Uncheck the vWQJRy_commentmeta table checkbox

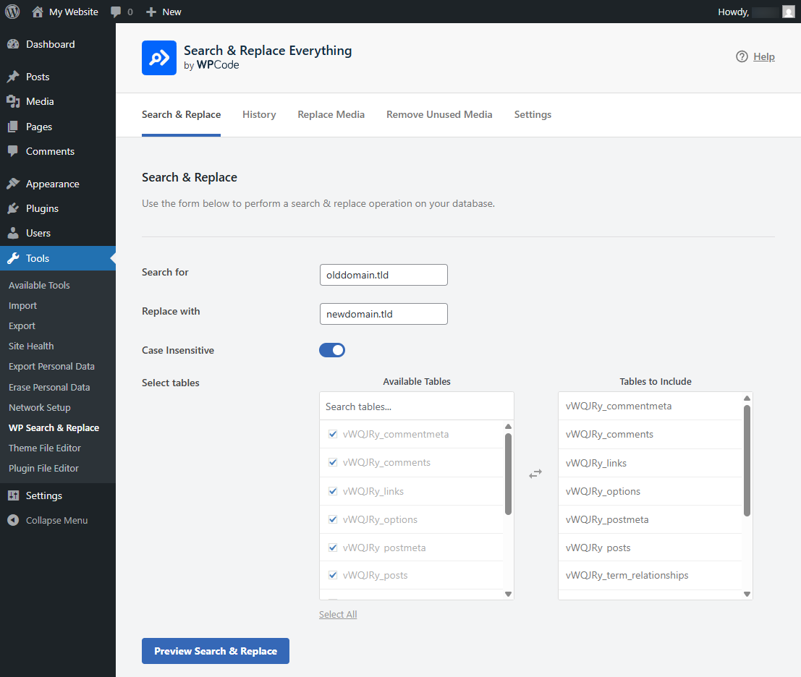point(333,435)
